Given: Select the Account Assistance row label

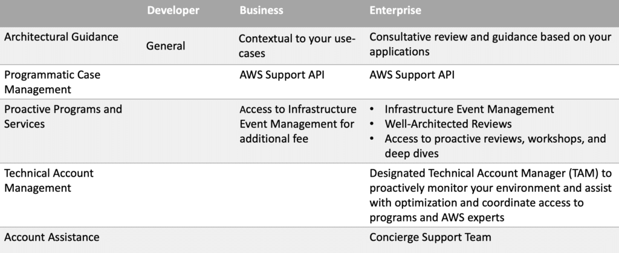Looking at the screenshot, I should (52, 237).
